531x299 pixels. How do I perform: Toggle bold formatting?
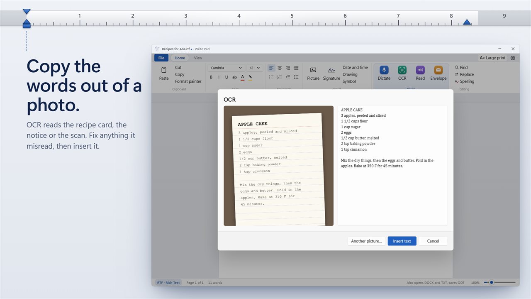[x=211, y=77]
